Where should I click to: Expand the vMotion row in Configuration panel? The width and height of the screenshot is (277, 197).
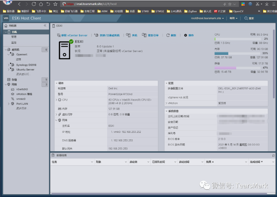click(x=166, y=103)
